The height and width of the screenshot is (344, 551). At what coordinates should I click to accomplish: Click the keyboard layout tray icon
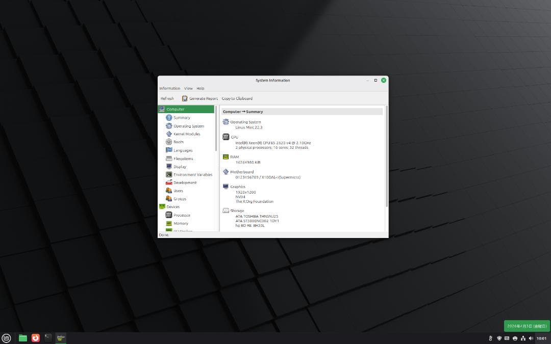click(507, 338)
